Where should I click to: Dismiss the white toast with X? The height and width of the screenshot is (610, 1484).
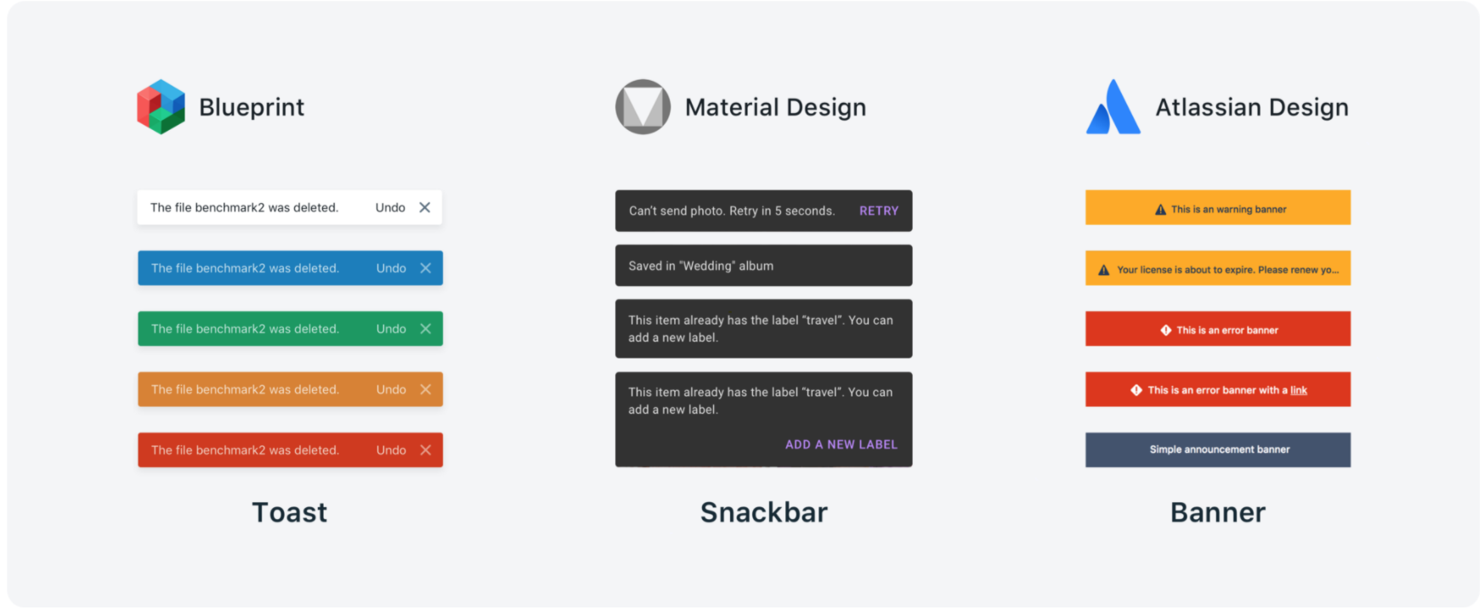pyautogui.click(x=425, y=207)
